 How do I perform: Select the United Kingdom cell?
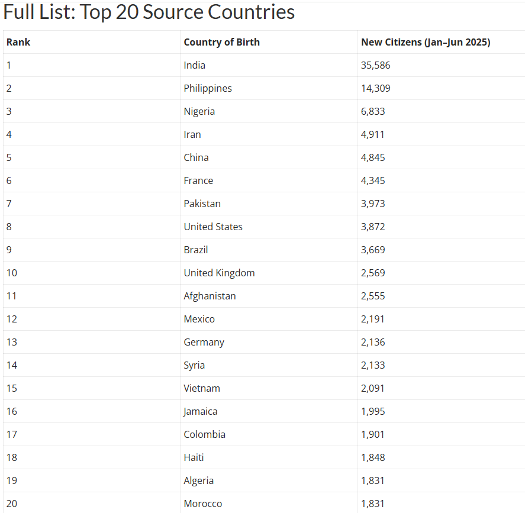coord(219,273)
